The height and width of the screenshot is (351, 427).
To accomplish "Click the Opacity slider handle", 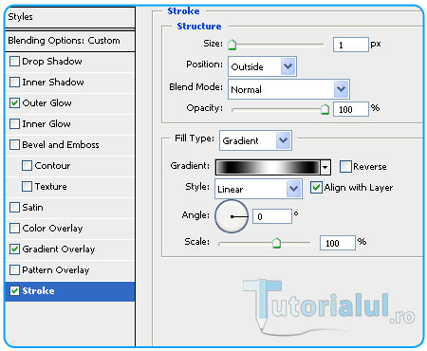I will click(325, 109).
